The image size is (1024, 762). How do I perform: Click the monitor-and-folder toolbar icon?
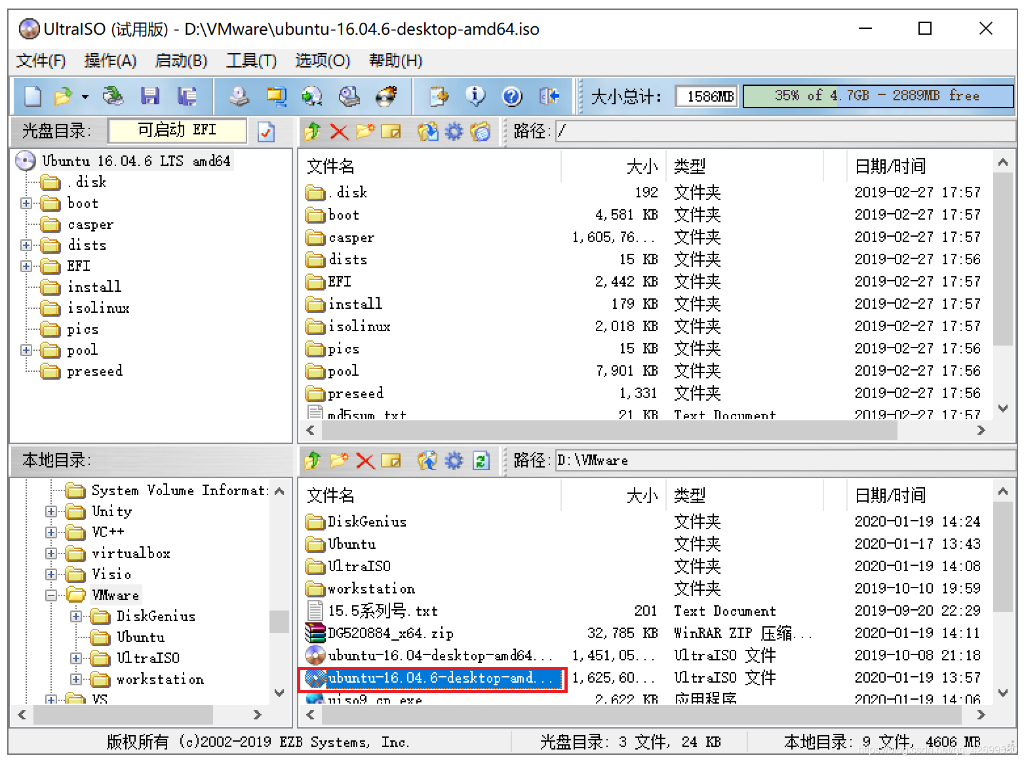[276, 96]
